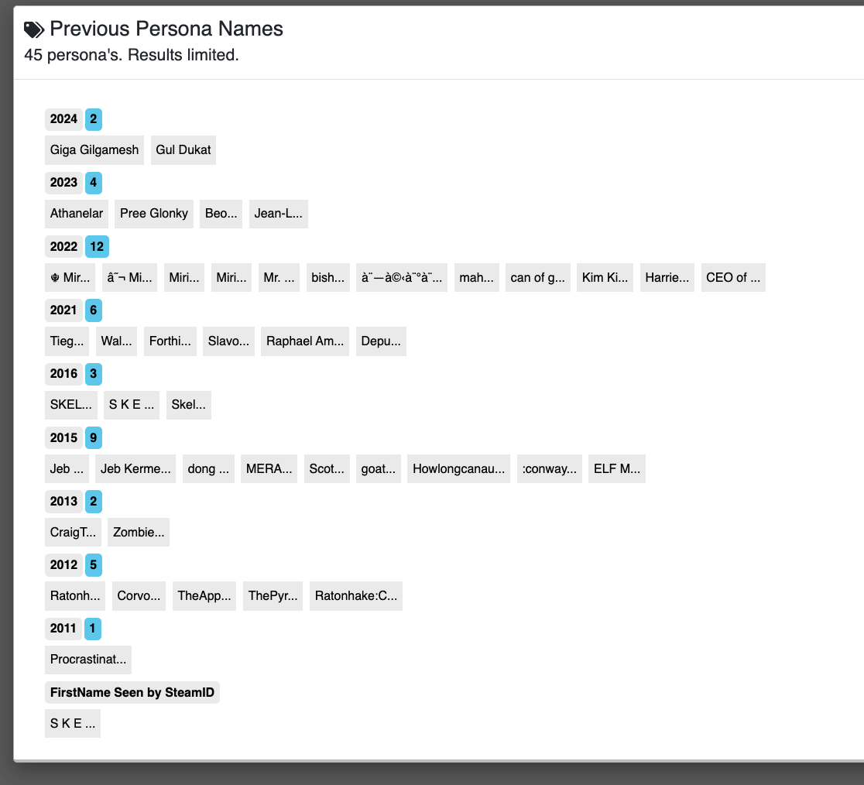Click the blue 12 count badge for 2022
The width and height of the screenshot is (864, 785).
97,247
